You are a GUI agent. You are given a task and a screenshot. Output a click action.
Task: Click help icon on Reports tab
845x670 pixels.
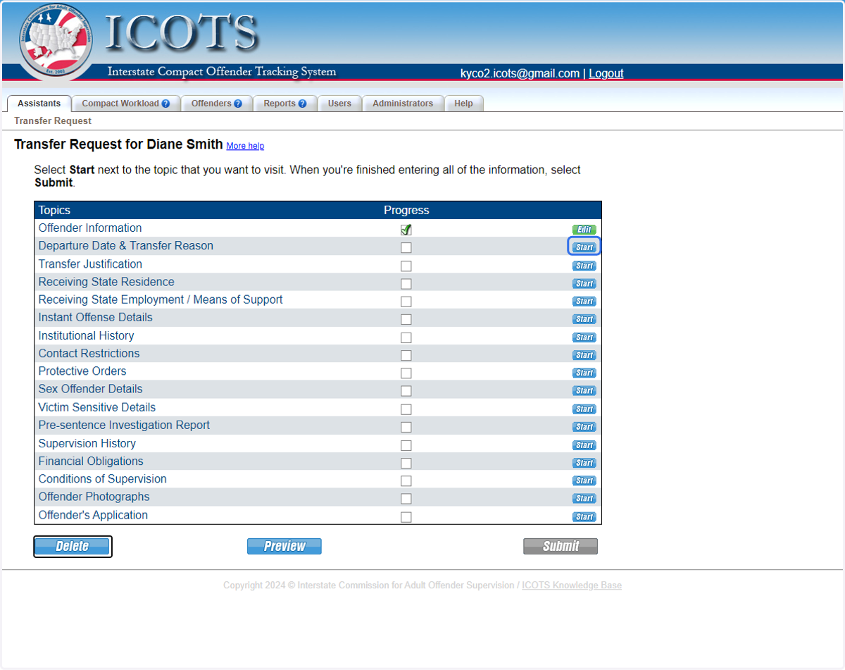pyautogui.click(x=302, y=104)
